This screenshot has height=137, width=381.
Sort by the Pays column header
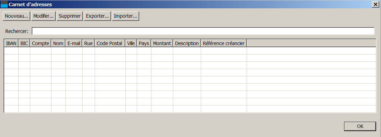pyautogui.click(x=144, y=43)
